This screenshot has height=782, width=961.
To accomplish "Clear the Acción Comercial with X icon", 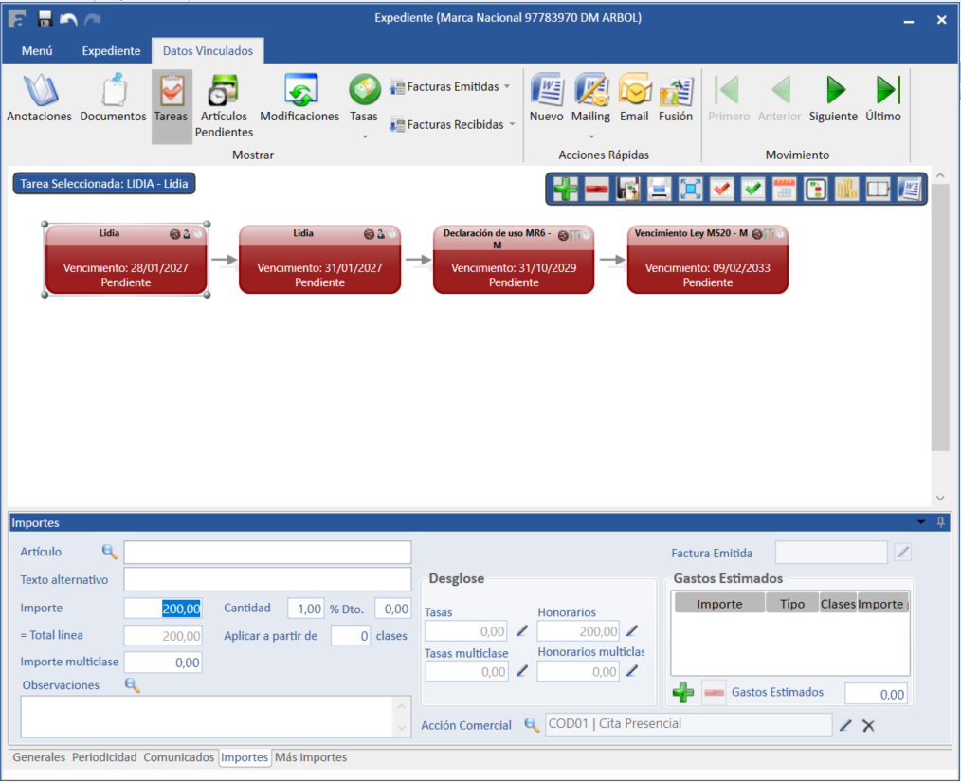I will pyautogui.click(x=868, y=725).
